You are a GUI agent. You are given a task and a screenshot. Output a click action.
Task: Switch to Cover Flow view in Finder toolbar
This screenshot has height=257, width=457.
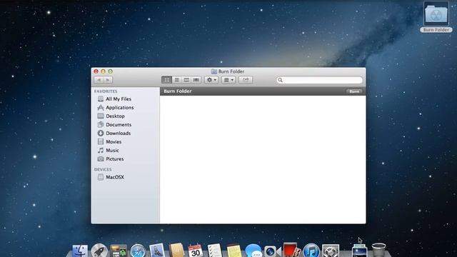coord(196,80)
